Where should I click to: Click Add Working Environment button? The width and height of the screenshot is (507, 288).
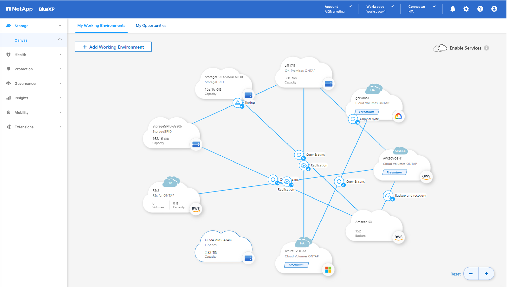(113, 47)
